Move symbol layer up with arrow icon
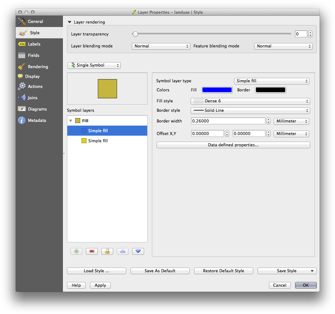This screenshot has width=335, height=314. (x=123, y=251)
